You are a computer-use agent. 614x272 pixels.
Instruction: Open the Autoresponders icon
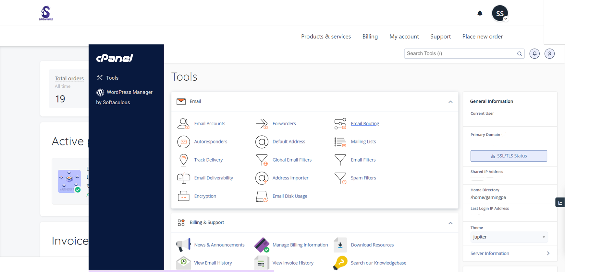click(x=183, y=142)
